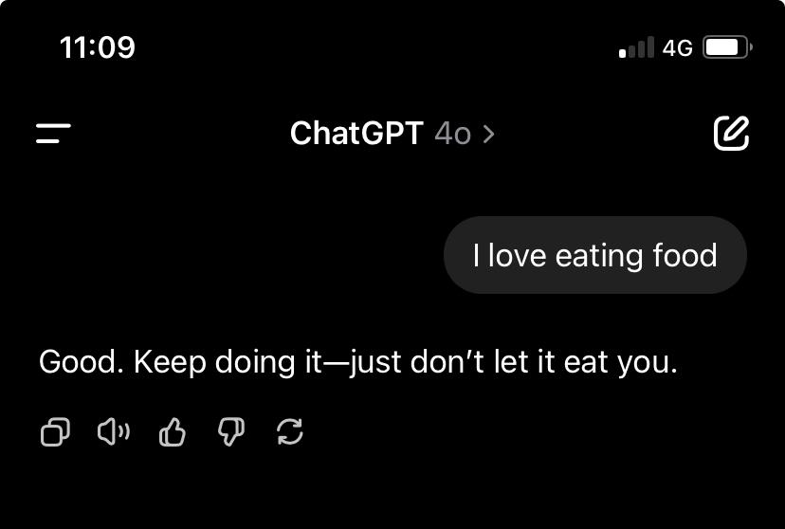Give the response a thumbs up
Screen dimensions: 785x529
click(173, 431)
